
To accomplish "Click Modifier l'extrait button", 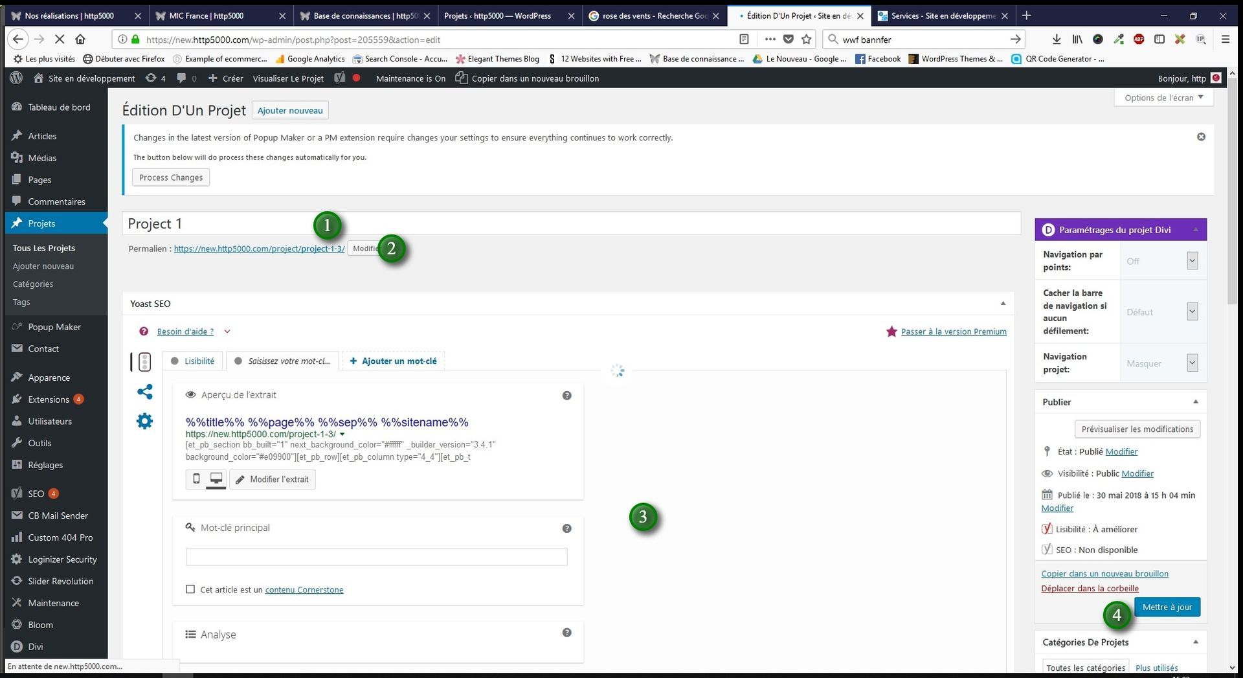I will click(x=273, y=479).
